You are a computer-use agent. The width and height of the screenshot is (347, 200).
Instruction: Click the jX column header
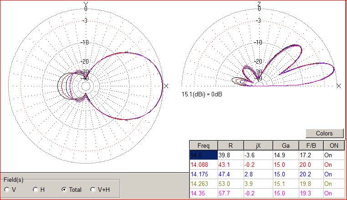pyautogui.click(x=258, y=145)
